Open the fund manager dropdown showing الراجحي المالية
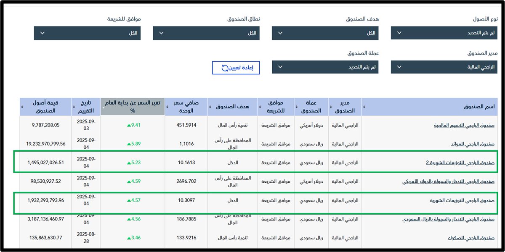Viewport: 505px width, 252px height. 444,67
